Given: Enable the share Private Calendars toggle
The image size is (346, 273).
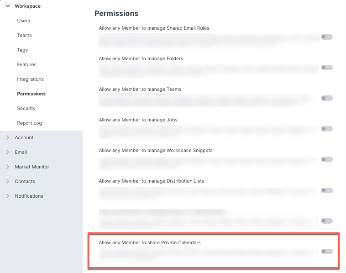Looking at the screenshot, I should click(x=326, y=252).
